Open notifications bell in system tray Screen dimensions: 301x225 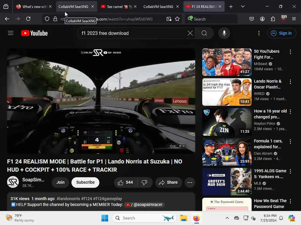tap(281, 218)
